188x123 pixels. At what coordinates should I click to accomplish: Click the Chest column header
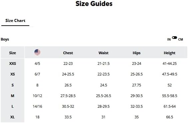click(68, 53)
